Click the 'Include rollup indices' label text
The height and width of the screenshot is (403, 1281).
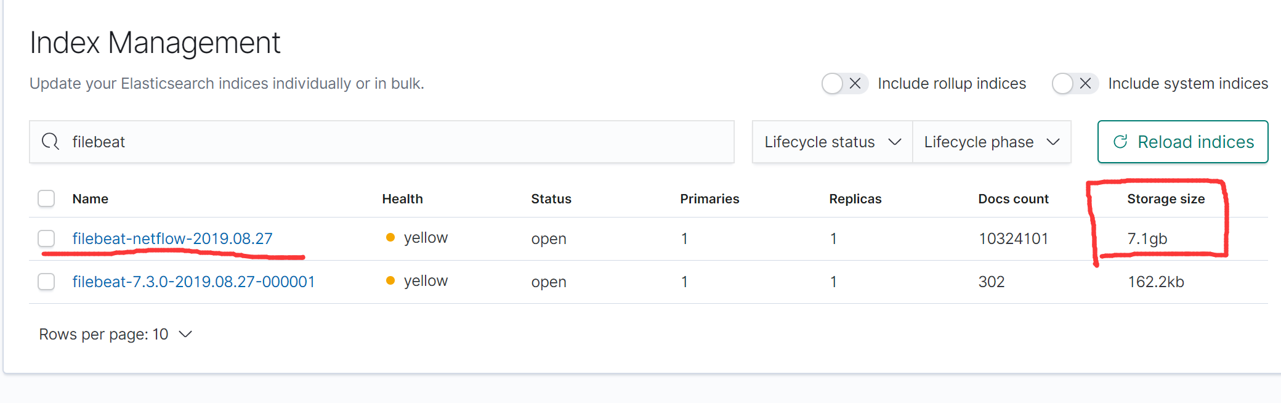pyautogui.click(x=952, y=83)
